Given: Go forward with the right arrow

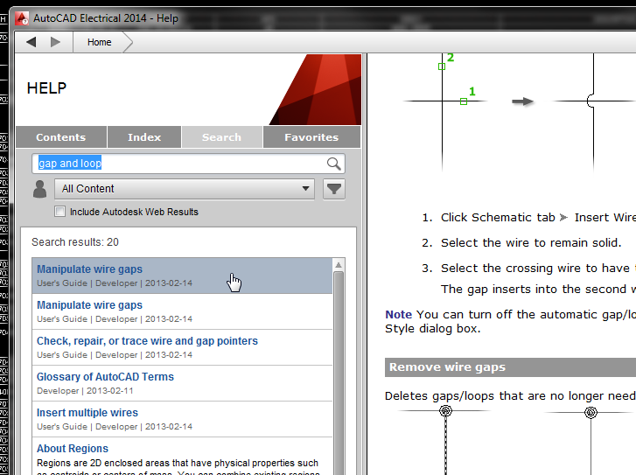Looking at the screenshot, I should [56, 42].
